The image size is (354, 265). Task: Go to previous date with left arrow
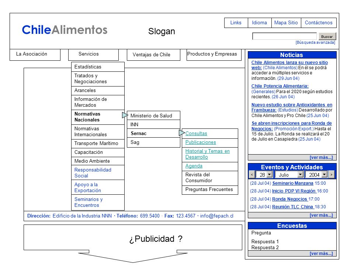click(252, 174)
